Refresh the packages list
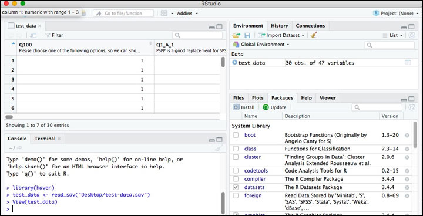This screenshot has height=216, width=423. pos(411,107)
